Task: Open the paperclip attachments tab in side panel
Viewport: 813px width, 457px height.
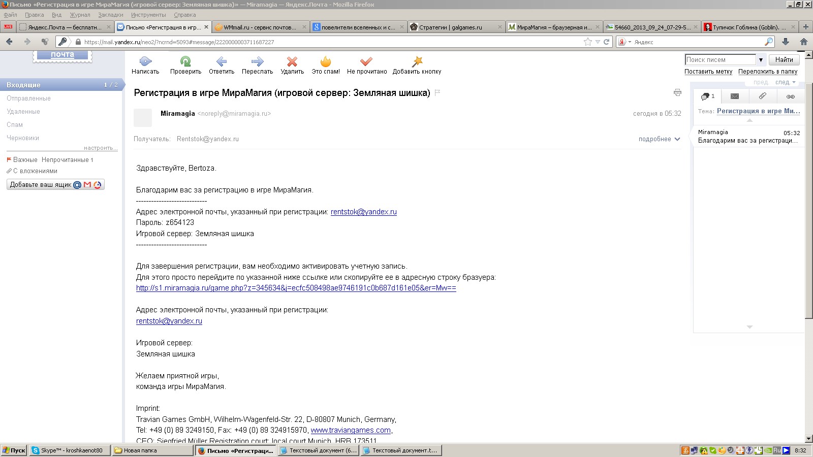Action: tap(762, 96)
